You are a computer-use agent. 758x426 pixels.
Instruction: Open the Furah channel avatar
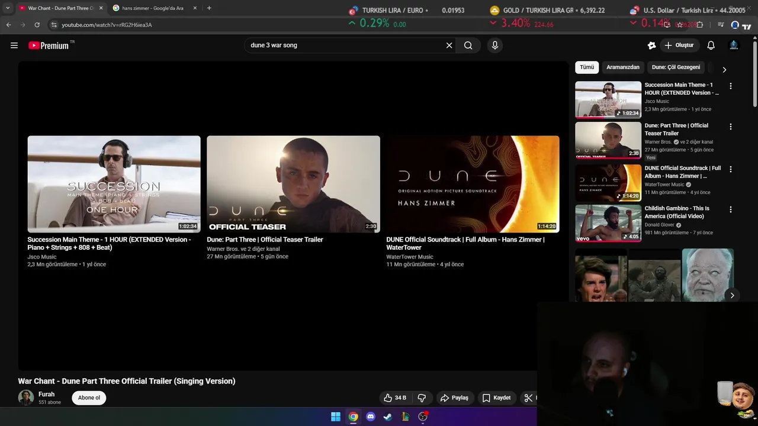click(26, 398)
